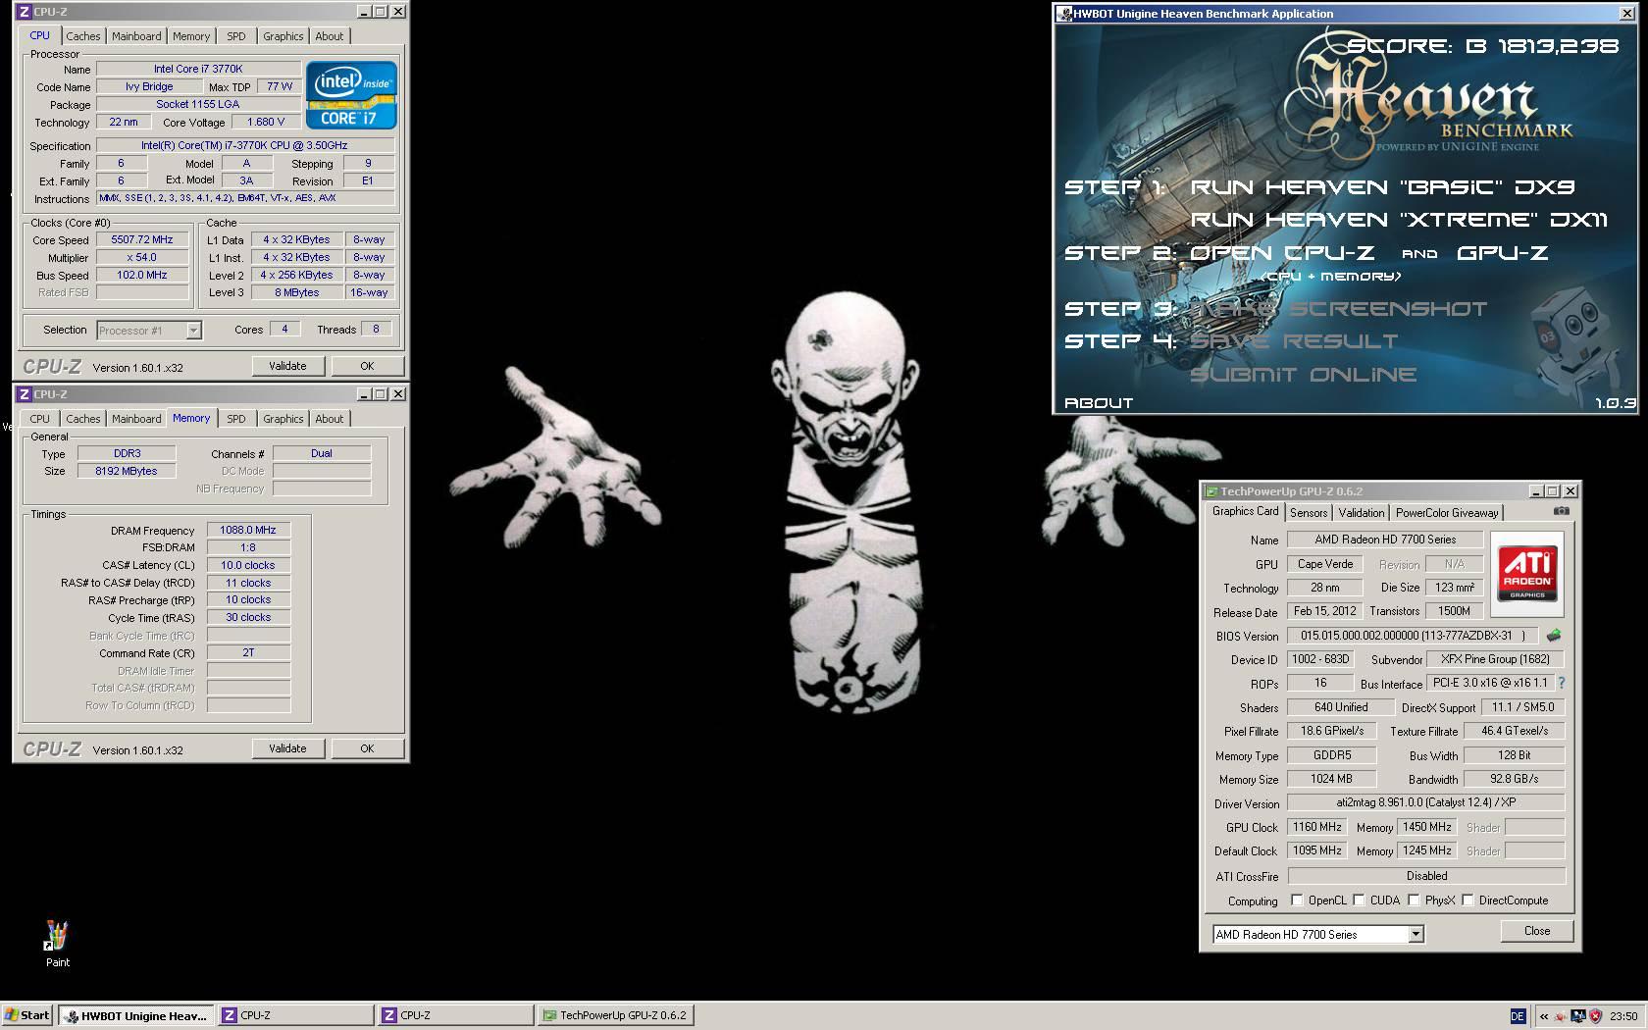Click OK in the top CPU-Z window
1648x1030 pixels.
367,366
